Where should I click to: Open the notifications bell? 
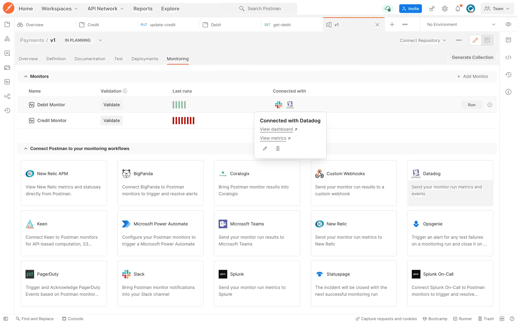pyautogui.click(x=458, y=9)
